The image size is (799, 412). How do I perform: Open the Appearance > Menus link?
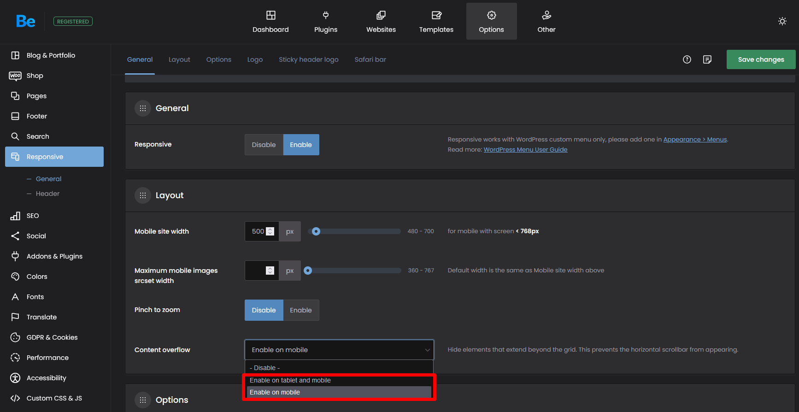click(695, 139)
